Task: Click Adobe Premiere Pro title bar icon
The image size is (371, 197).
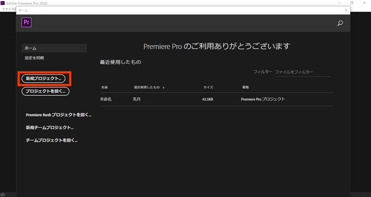Action: [x=3, y=3]
